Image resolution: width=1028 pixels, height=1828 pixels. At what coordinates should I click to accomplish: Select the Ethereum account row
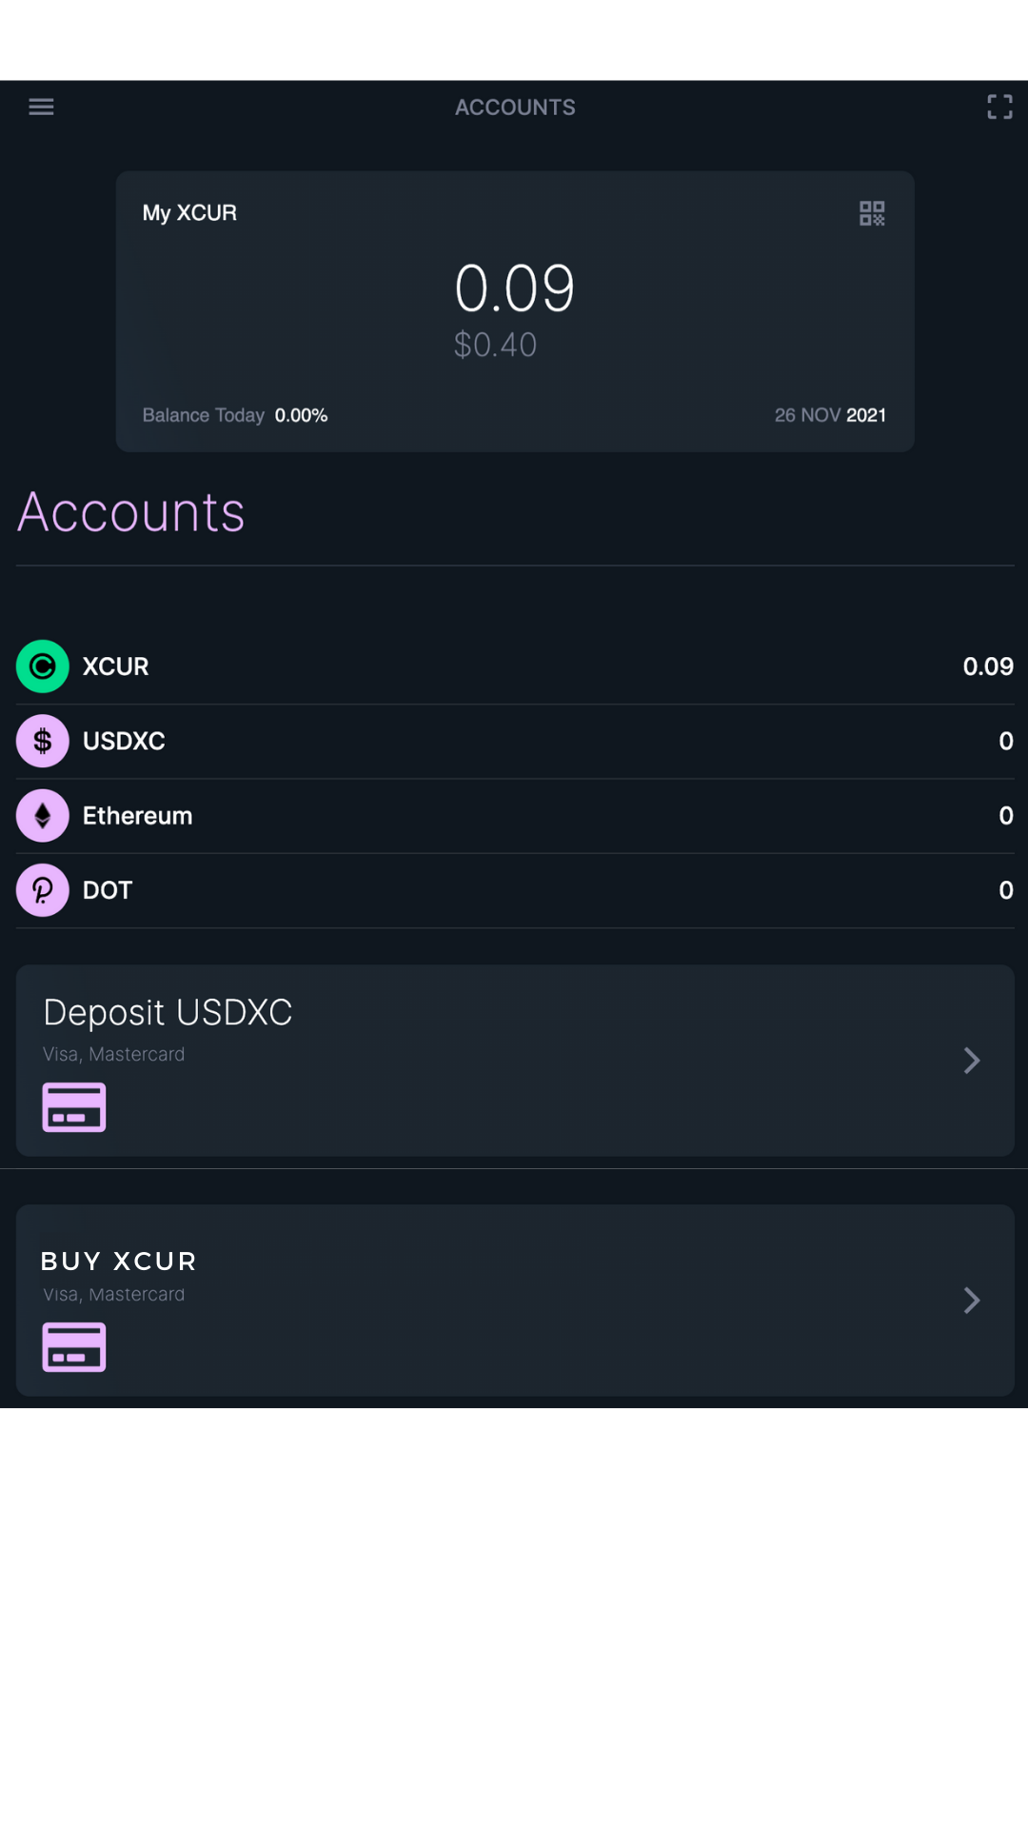514,815
